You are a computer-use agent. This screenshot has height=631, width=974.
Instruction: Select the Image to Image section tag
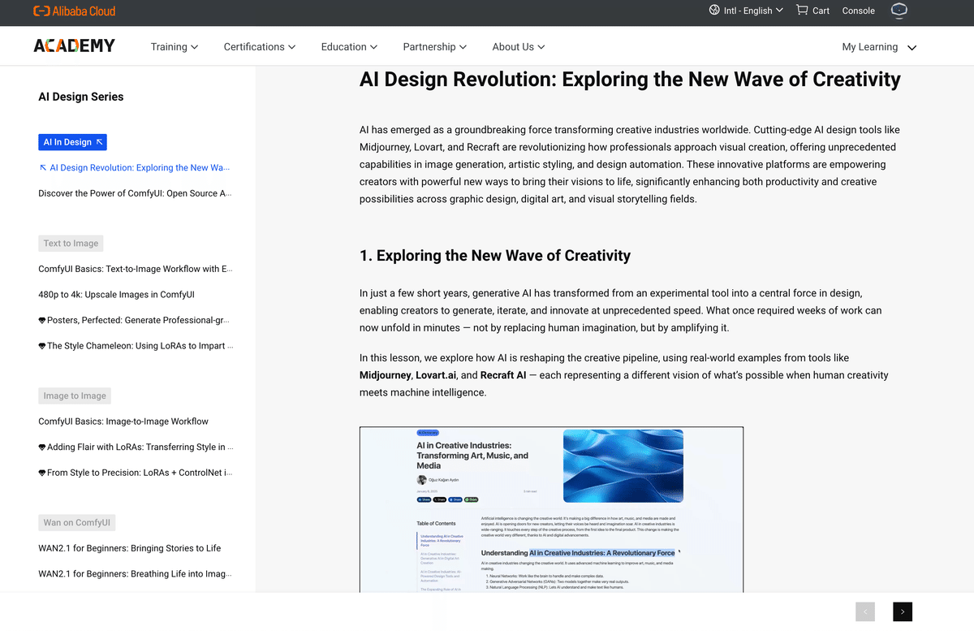coord(75,396)
